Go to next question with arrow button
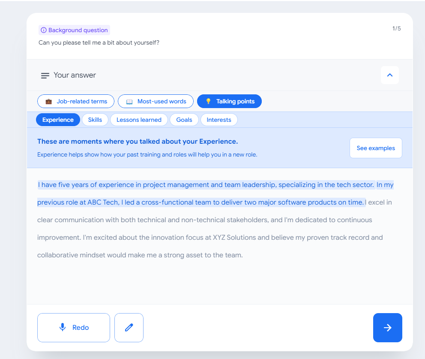This screenshot has width=425, height=359. [x=388, y=328]
